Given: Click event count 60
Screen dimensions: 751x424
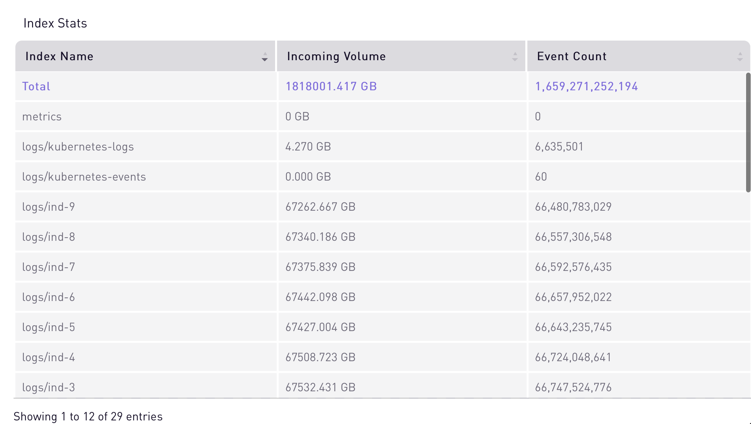Looking at the screenshot, I should (x=541, y=177).
